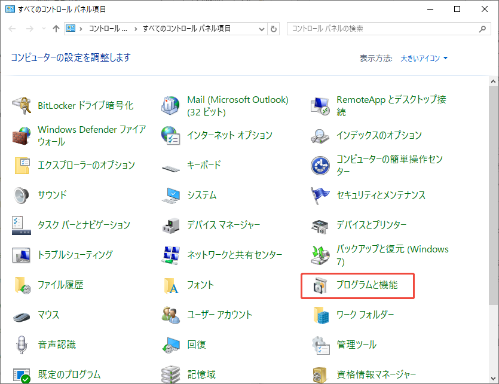Click the refresh button beside address bar

pyautogui.click(x=274, y=29)
